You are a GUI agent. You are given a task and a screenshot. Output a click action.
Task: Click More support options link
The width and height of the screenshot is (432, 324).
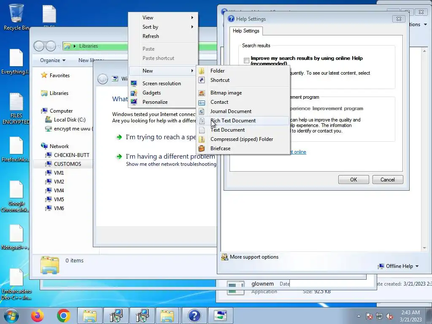[x=254, y=257]
